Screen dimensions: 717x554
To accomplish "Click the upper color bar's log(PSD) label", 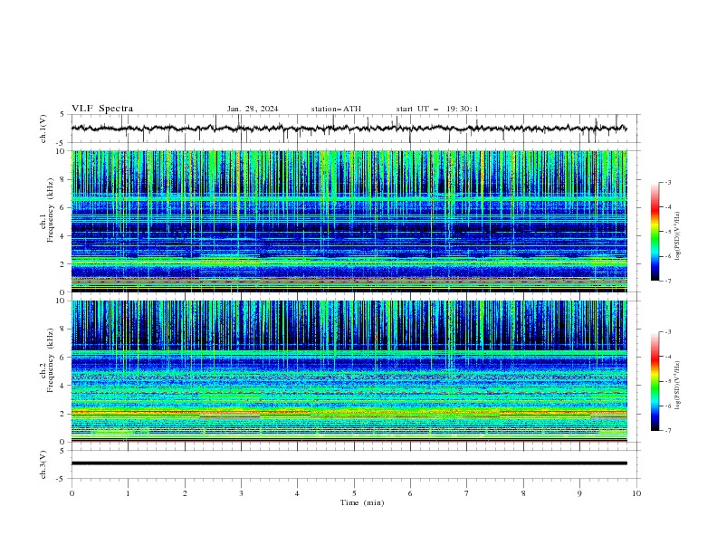I will (x=678, y=235).
